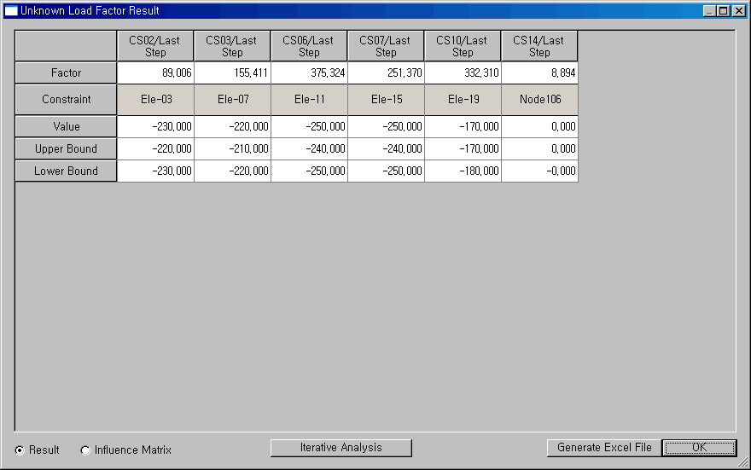Viewport: 751px width, 470px height.
Task: Select the Factor row header
Action: point(66,73)
